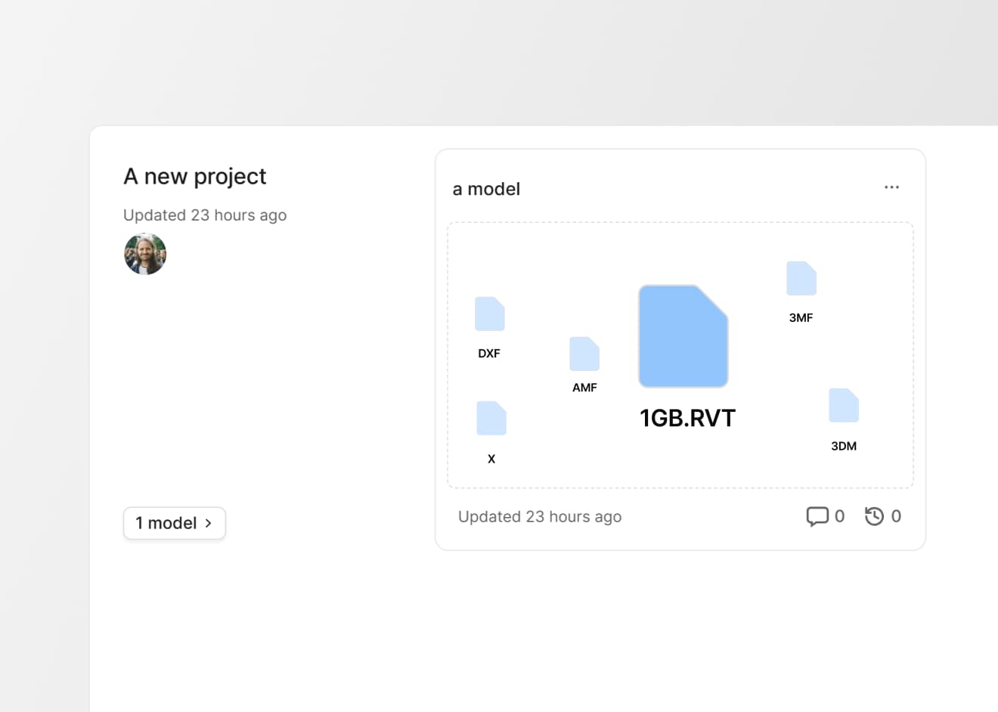The image size is (998, 712).
Task: Select the AMF file icon
Action: [584, 354]
